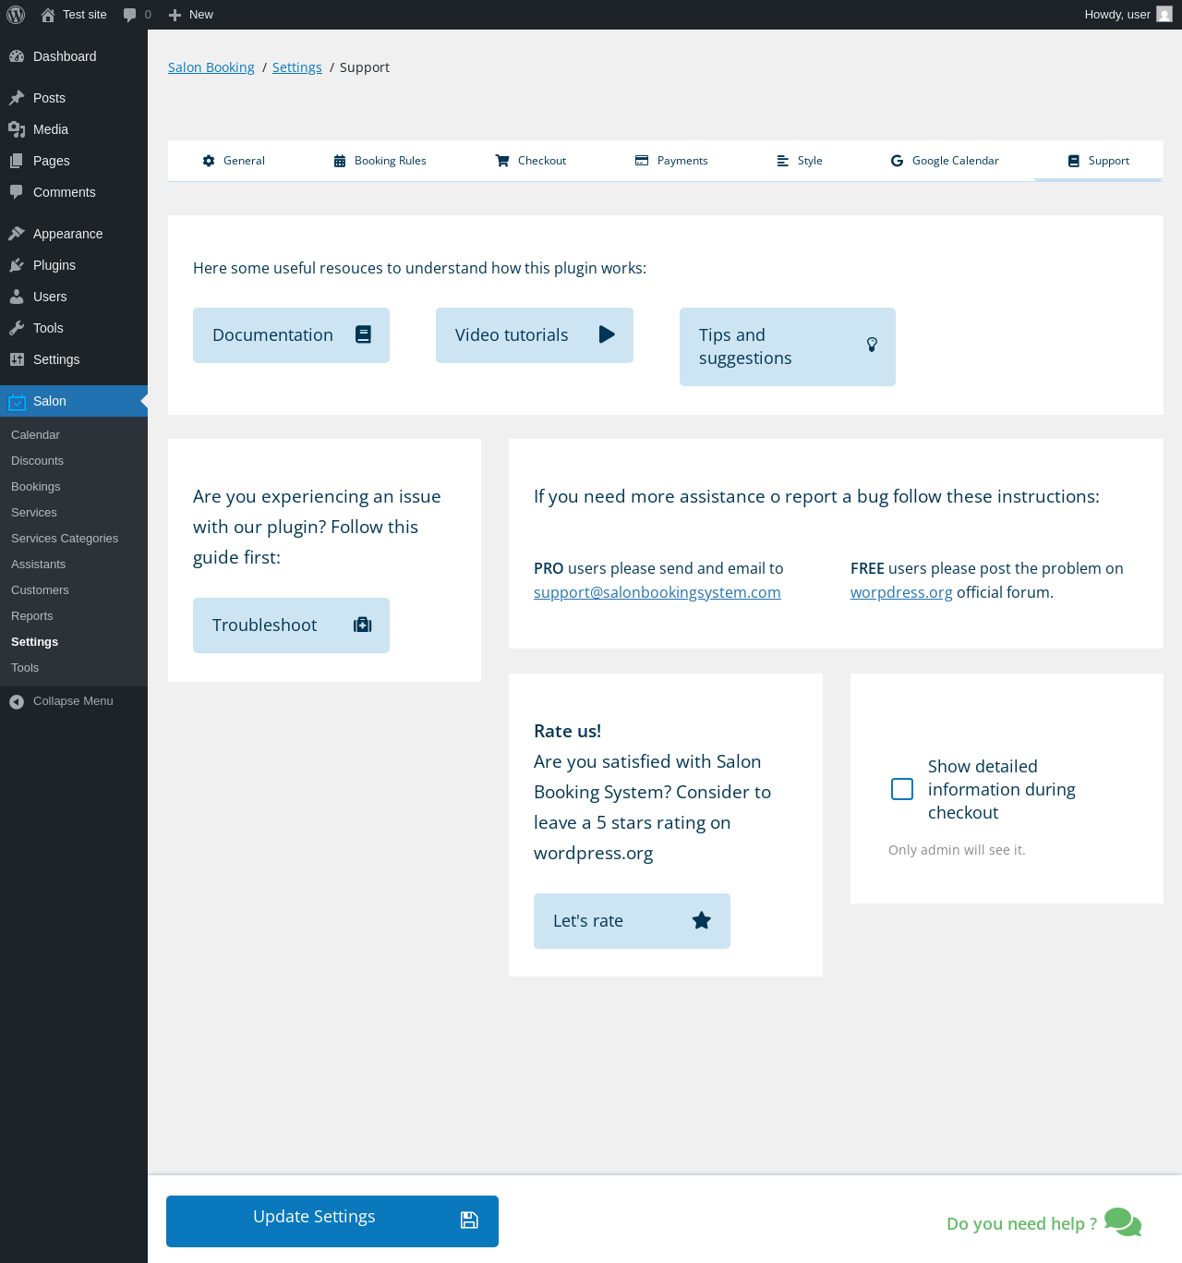Viewport: 1182px width, 1263px height.
Task: Open Calendar in Salon submenu
Action: point(35,435)
